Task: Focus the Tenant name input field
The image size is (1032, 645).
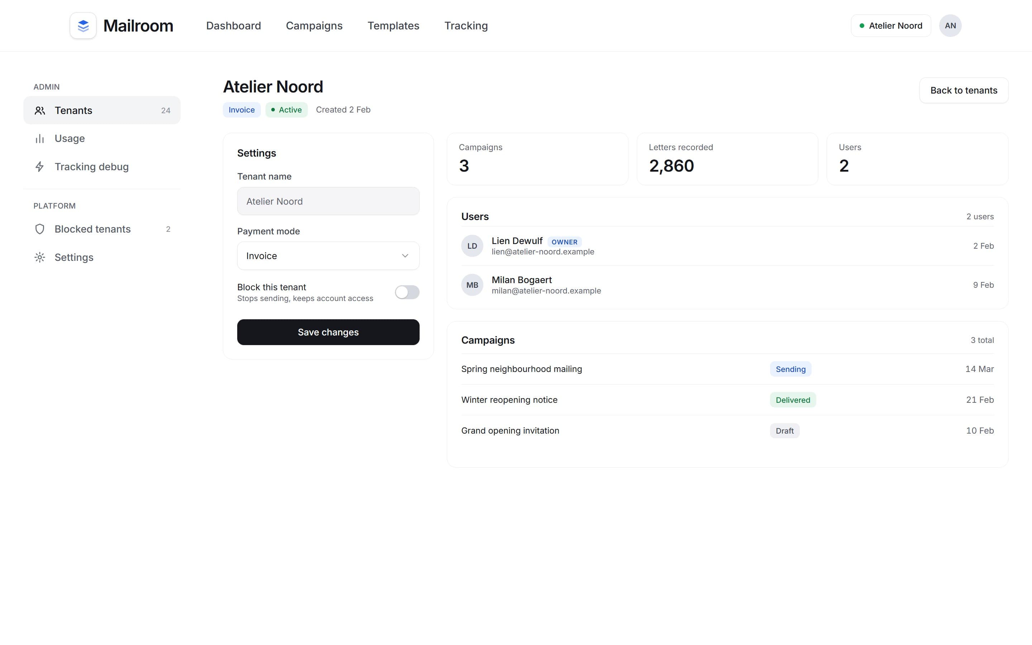Action: pos(328,201)
